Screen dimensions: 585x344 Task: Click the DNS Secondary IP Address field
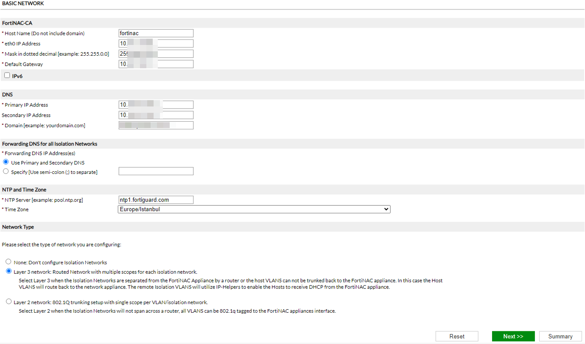[x=156, y=115]
